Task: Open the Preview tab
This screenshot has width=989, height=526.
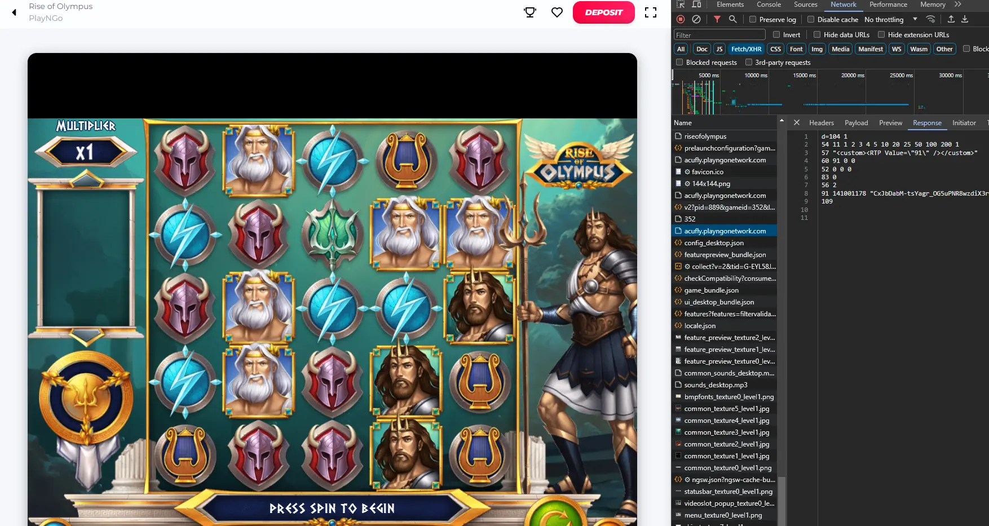Action: [x=890, y=122]
